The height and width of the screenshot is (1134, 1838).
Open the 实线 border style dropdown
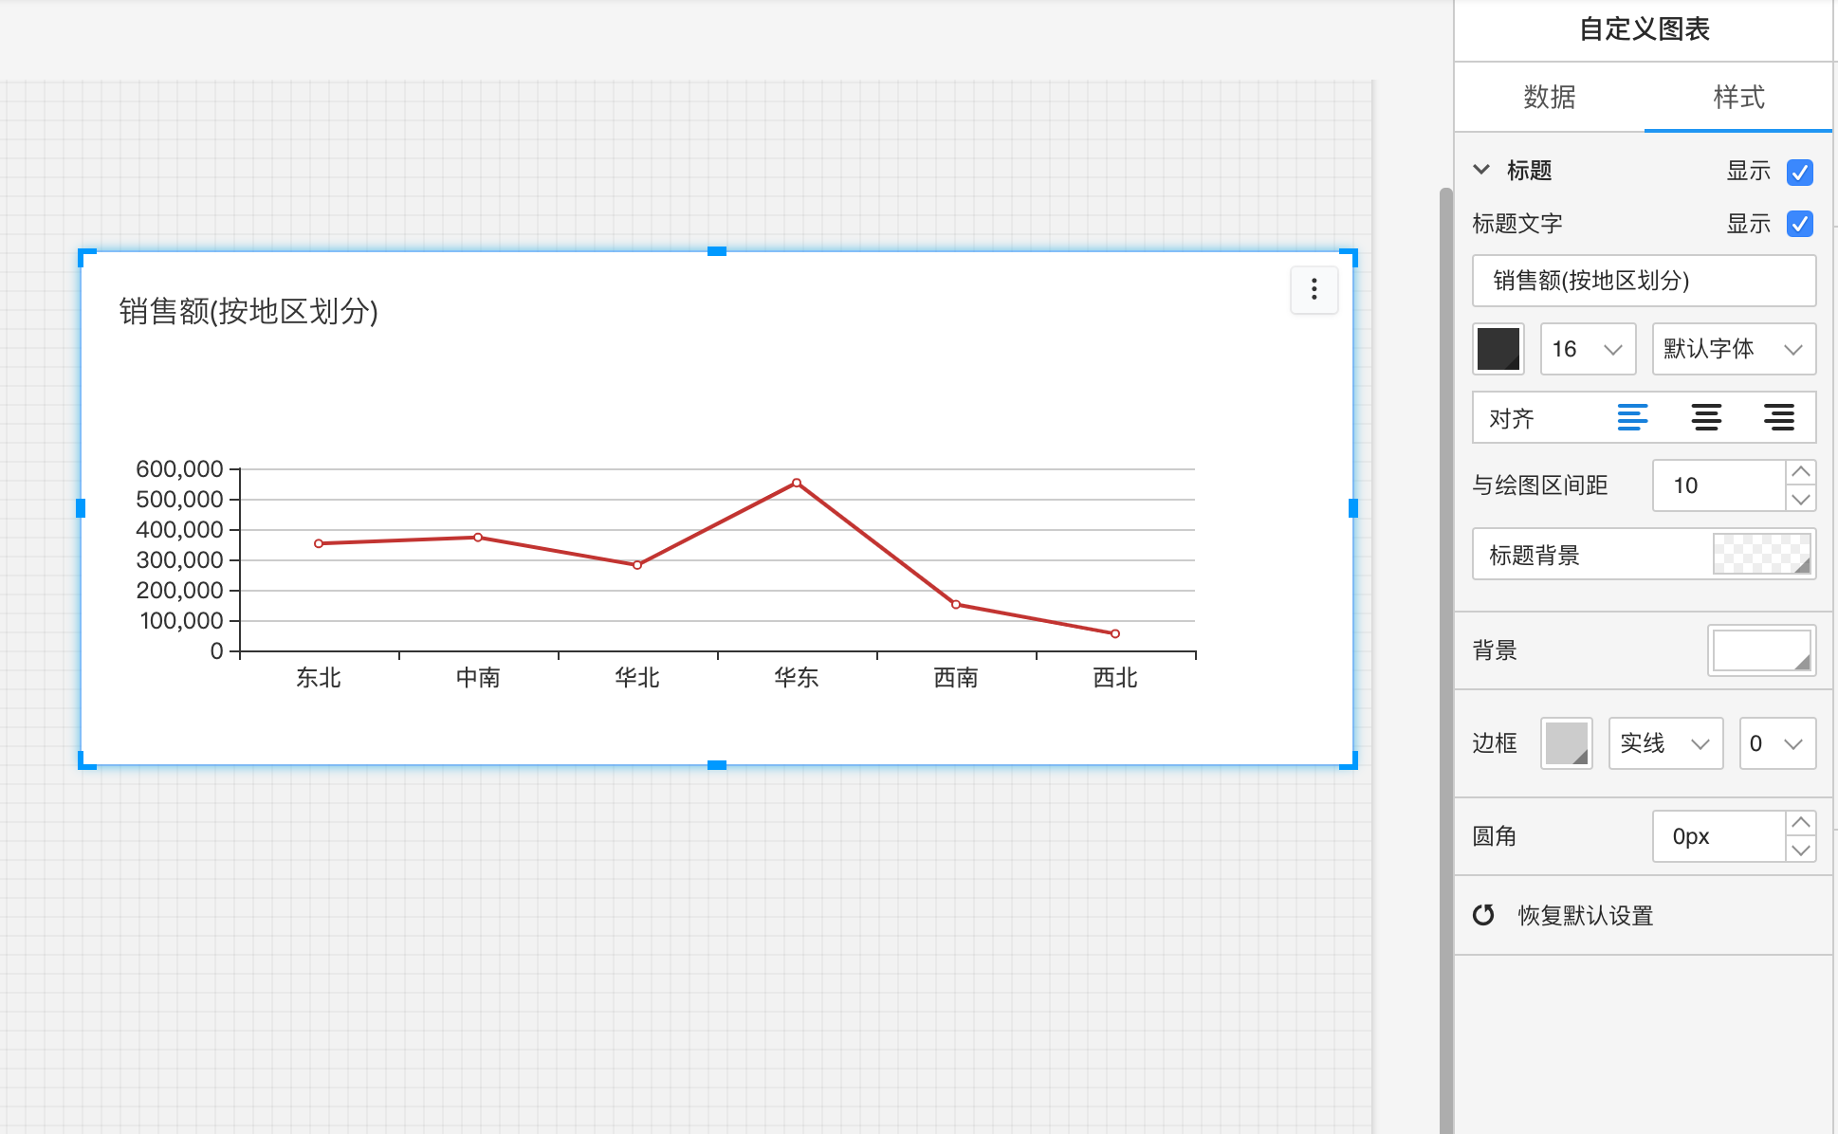pos(1664,743)
